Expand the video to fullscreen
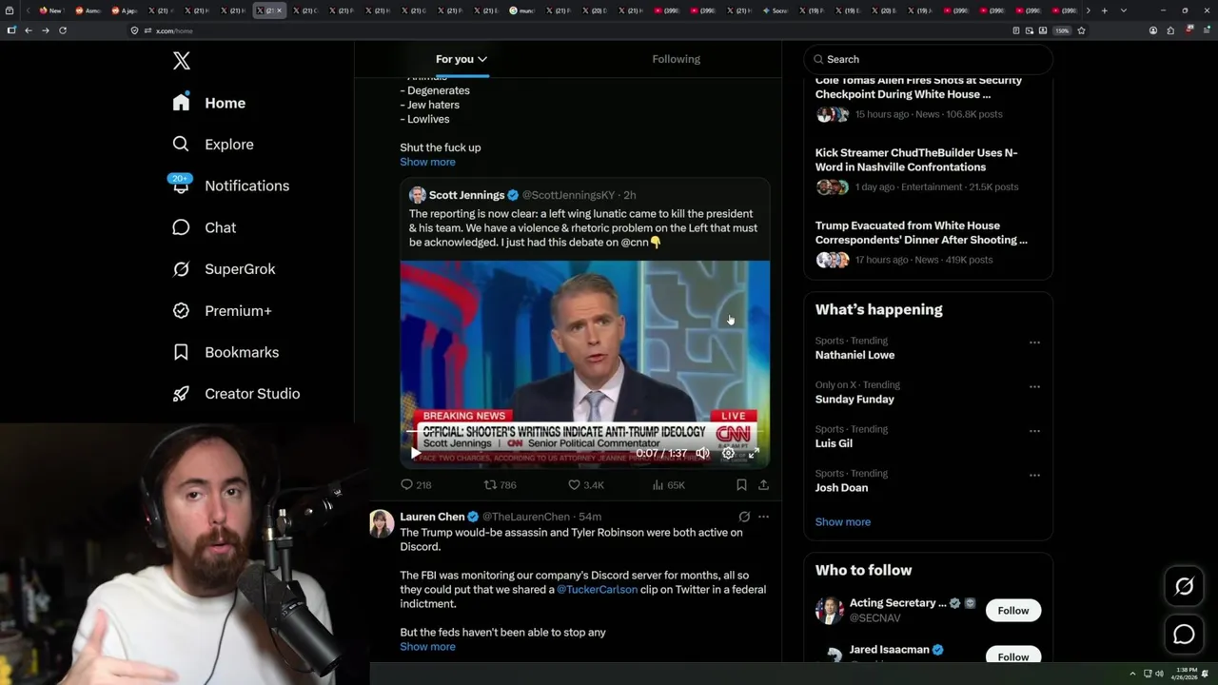The image size is (1218, 685). click(753, 454)
